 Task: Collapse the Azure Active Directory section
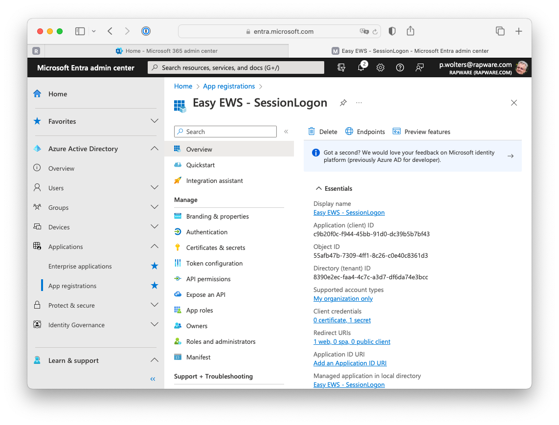(x=155, y=149)
